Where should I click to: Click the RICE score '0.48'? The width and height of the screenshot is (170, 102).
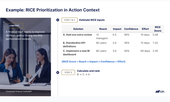(x=155, y=35)
